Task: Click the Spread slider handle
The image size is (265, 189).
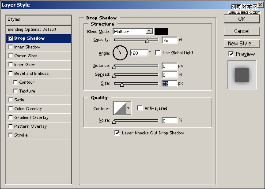Action: pyautogui.click(x=114, y=76)
